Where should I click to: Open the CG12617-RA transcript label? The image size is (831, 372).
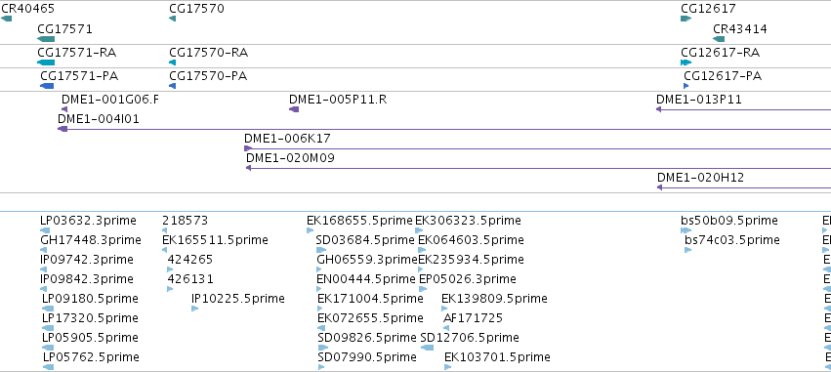tap(721, 53)
